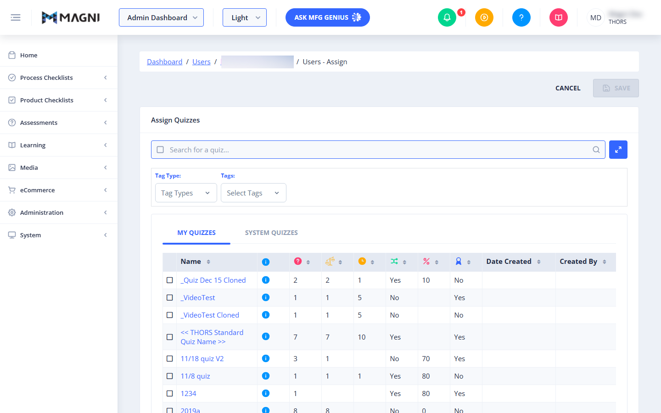The width and height of the screenshot is (661, 413).
Task: Click the header column info icon
Action: (x=266, y=262)
